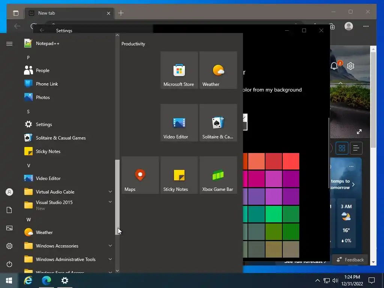Switch Edge feed to grid view
Viewport: 384px width, 288px height.
point(342,148)
